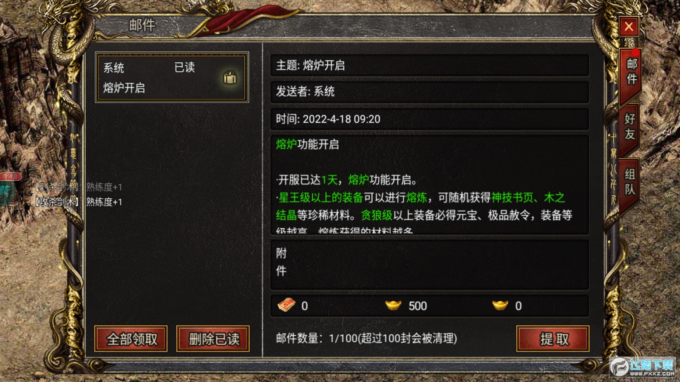Click the 删除已读 delete read button
The width and height of the screenshot is (680, 382).
[213, 339]
